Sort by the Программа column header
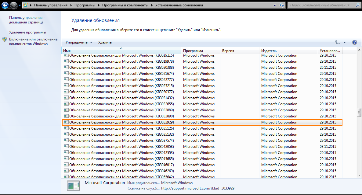 point(201,50)
